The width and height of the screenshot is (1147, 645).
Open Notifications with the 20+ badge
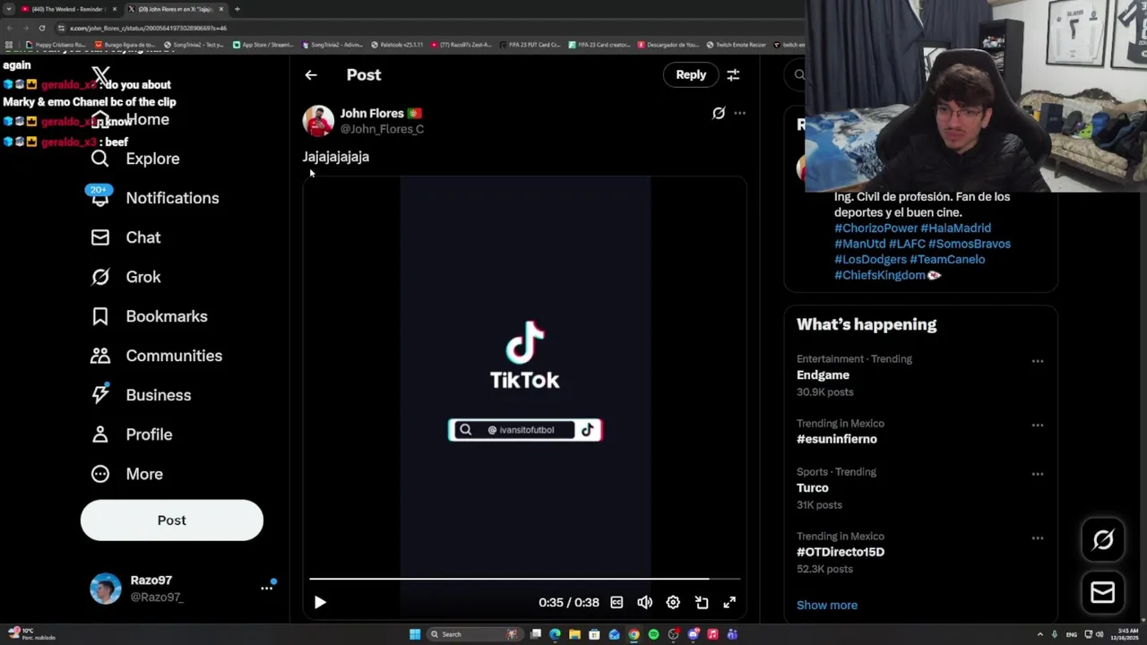click(154, 198)
